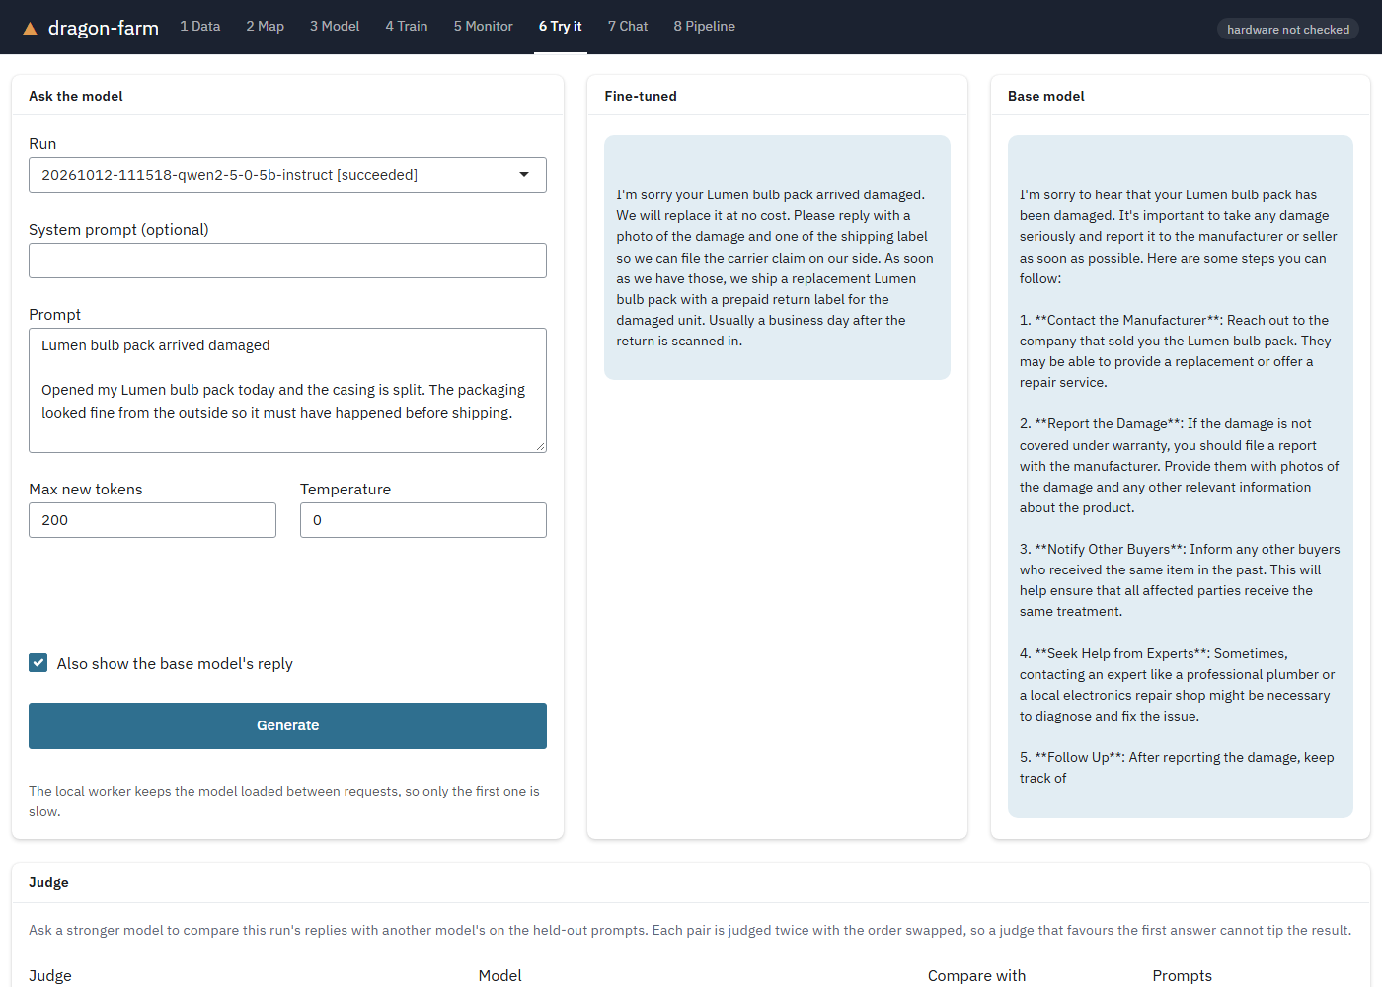Focus the Prompt text area

point(287,390)
